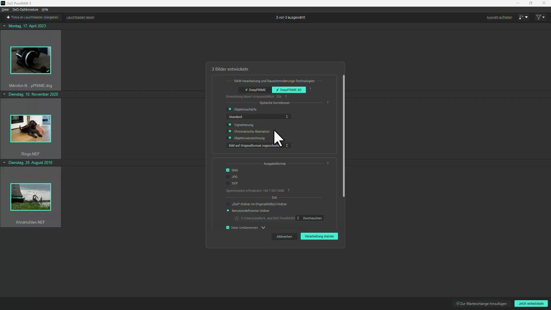Toggle the Objektivschärfe switch
Screen dimensions: 551x310
click(229, 109)
